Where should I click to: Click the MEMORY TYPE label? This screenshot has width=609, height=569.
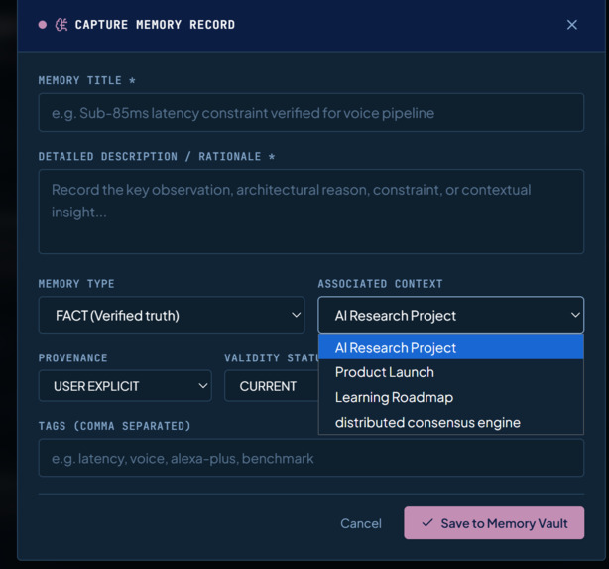(x=76, y=284)
